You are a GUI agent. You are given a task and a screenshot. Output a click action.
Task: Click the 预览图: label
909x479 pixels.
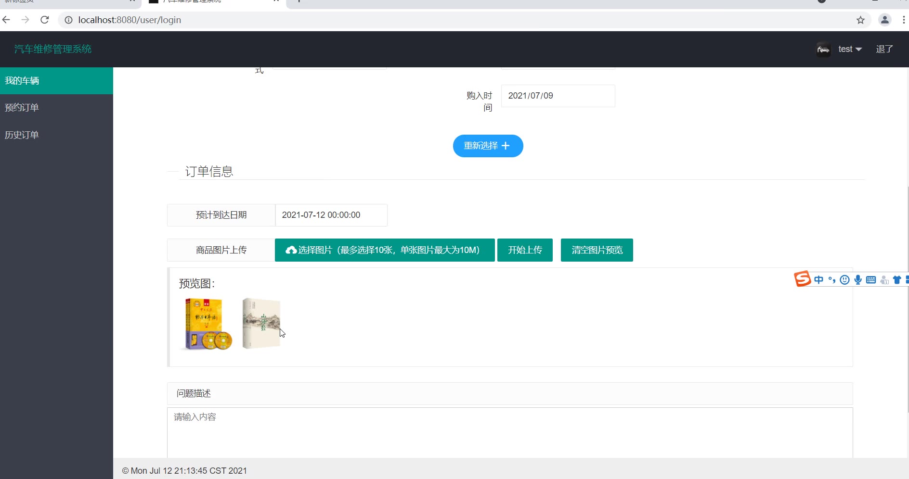pyautogui.click(x=197, y=283)
